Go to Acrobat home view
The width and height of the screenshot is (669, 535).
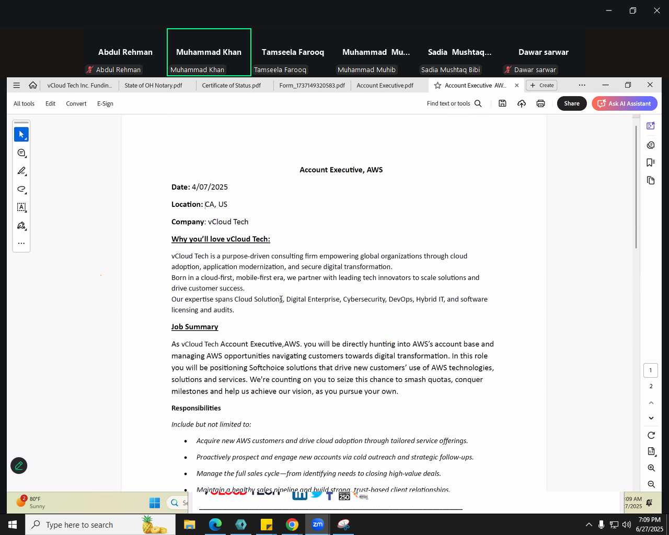pyautogui.click(x=33, y=85)
